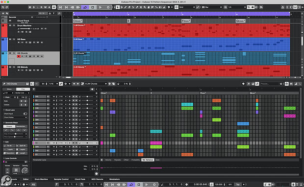The width and height of the screenshot is (304, 187).
Task: Select the Mono mode tab
Action: click(x=9, y=89)
